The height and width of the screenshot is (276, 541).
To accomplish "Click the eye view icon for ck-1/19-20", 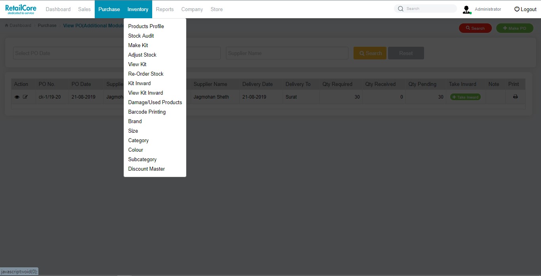I will pos(17,97).
